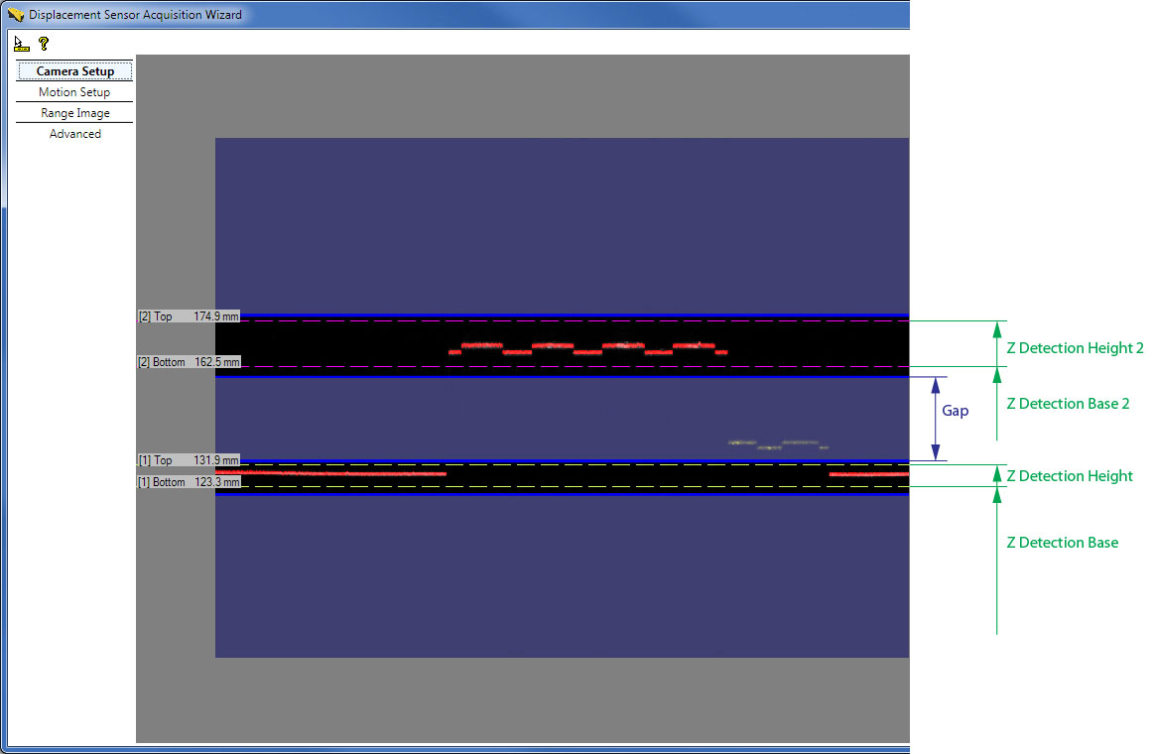Select the Z Detection Height annotation
The image size is (1154, 754).
coord(1070,475)
